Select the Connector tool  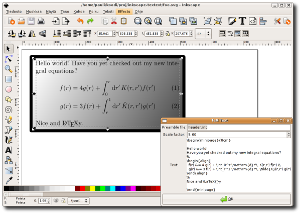9,160
